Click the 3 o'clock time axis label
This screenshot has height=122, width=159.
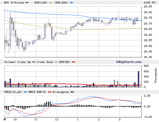click(x=119, y=120)
